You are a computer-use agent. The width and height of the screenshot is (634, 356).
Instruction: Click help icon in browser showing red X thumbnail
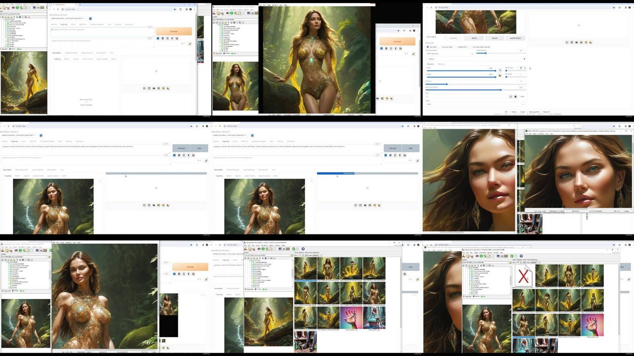click(521, 256)
